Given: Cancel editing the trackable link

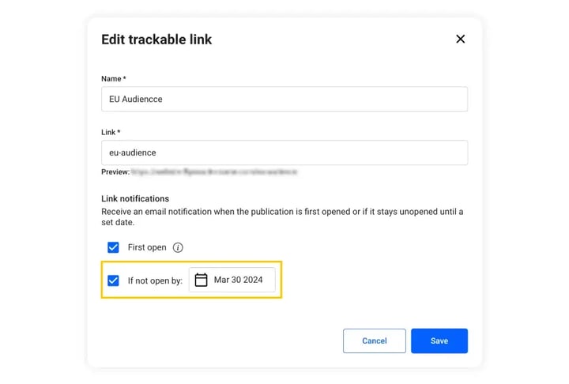Looking at the screenshot, I should point(375,341).
